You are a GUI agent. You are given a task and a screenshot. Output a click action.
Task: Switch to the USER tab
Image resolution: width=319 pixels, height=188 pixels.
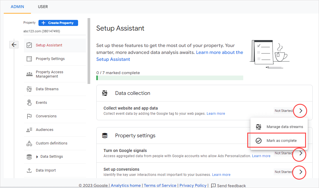point(43,7)
